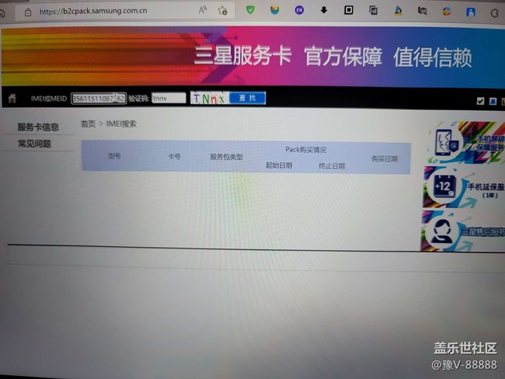
Task: Click the site lock icon beside the URL
Action: 28,12
